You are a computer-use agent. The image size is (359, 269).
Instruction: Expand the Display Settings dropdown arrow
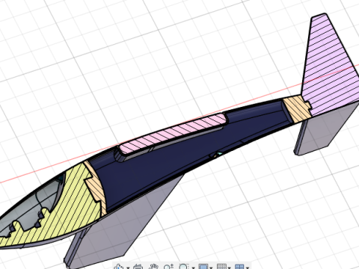click(x=211, y=268)
